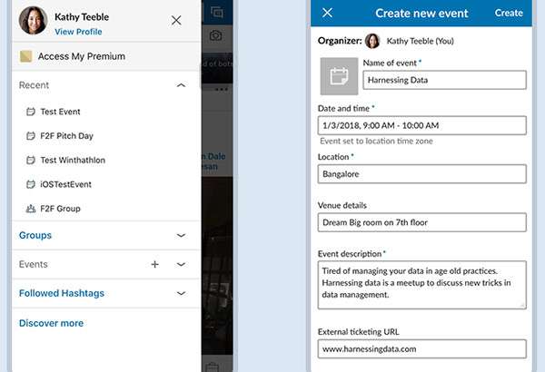The height and width of the screenshot is (372, 545).
Task: Expand the Events section chevron
Action: click(x=181, y=264)
